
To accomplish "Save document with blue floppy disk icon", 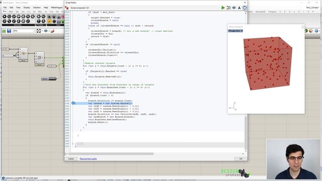I will tap(9, 31).
